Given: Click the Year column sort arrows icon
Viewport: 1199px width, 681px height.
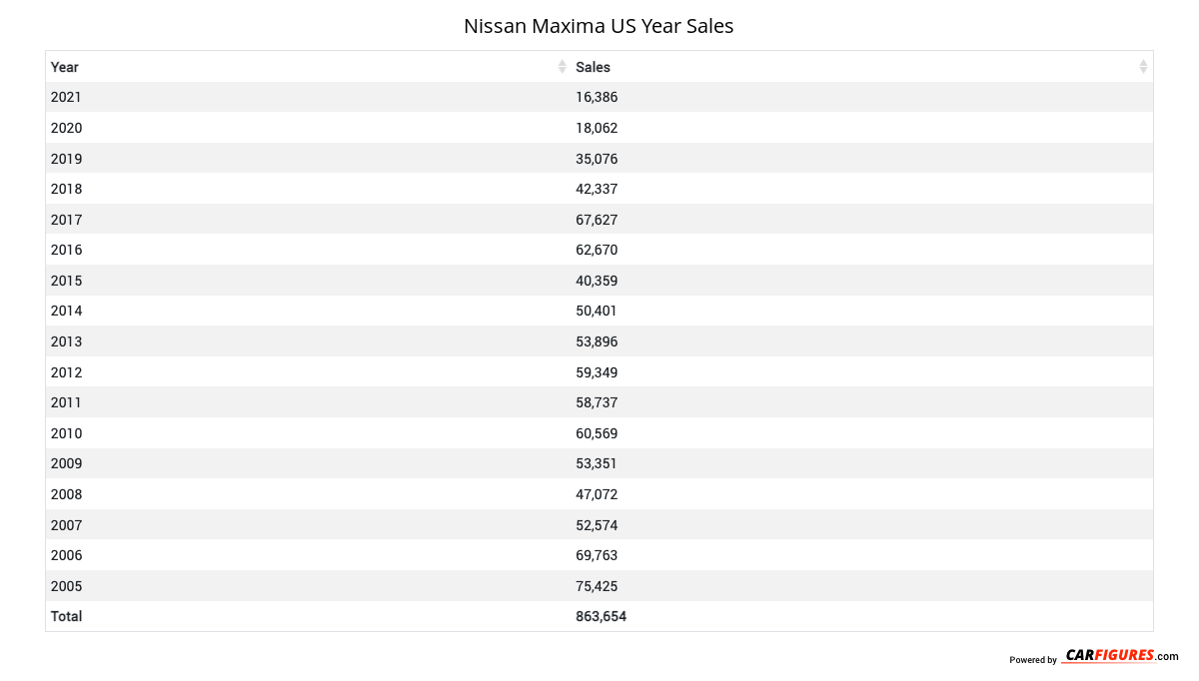Looking at the screenshot, I should [x=562, y=67].
